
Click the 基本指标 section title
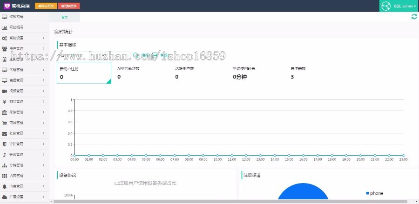68,45
